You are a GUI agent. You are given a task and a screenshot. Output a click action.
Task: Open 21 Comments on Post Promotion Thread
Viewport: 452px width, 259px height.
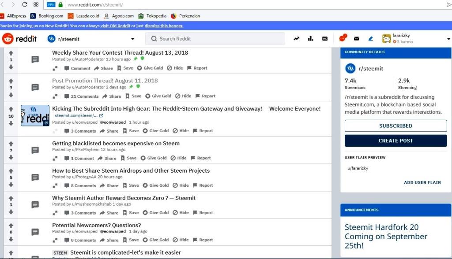pyautogui.click(x=81, y=96)
